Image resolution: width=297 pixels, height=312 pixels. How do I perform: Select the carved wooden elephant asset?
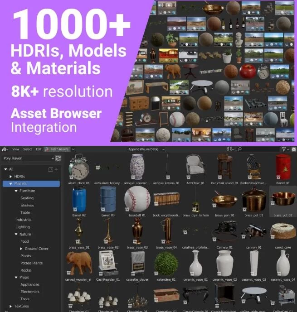(x=79, y=264)
